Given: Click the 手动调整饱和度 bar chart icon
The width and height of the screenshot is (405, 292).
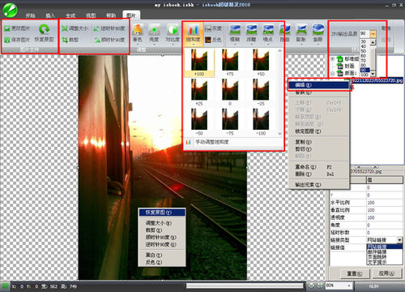Looking at the screenshot, I should click(x=189, y=142).
